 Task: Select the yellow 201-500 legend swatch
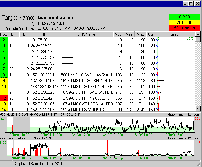(184, 23)
